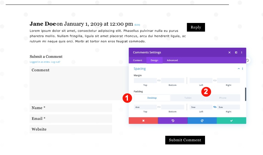Screen dimensions: 263x155
Task: Discard changes with the red X button
Action: [x=143, y=120]
